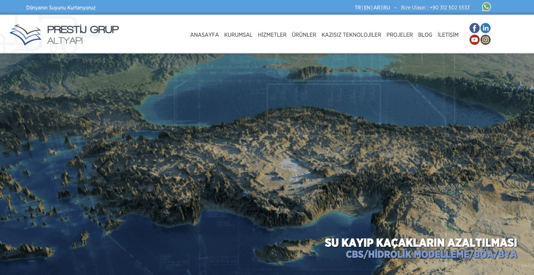Switch language to AR
534x275 pixels.
[x=376, y=7]
